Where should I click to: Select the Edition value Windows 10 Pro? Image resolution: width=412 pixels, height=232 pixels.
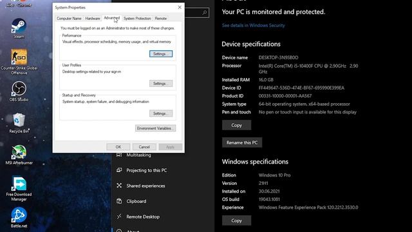pyautogui.click(x=275, y=175)
